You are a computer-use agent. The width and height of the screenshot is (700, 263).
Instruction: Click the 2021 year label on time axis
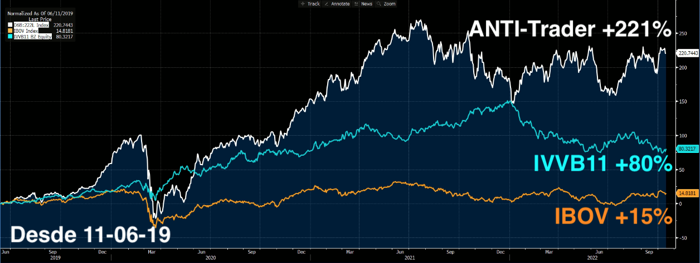click(410, 258)
